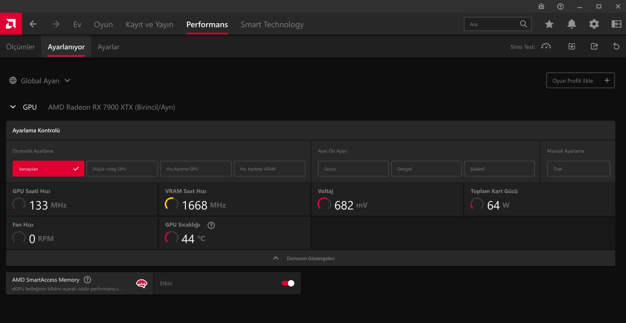
Task: Open GPU Sıcaklığı help icon
Action: [x=211, y=225]
